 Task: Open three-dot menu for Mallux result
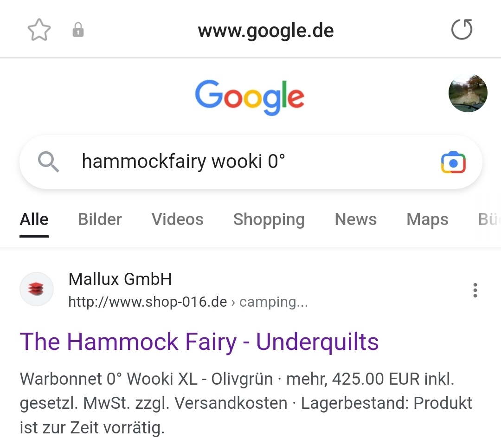click(x=475, y=290)
